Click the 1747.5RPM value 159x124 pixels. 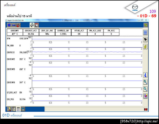(x=24, y=39)
